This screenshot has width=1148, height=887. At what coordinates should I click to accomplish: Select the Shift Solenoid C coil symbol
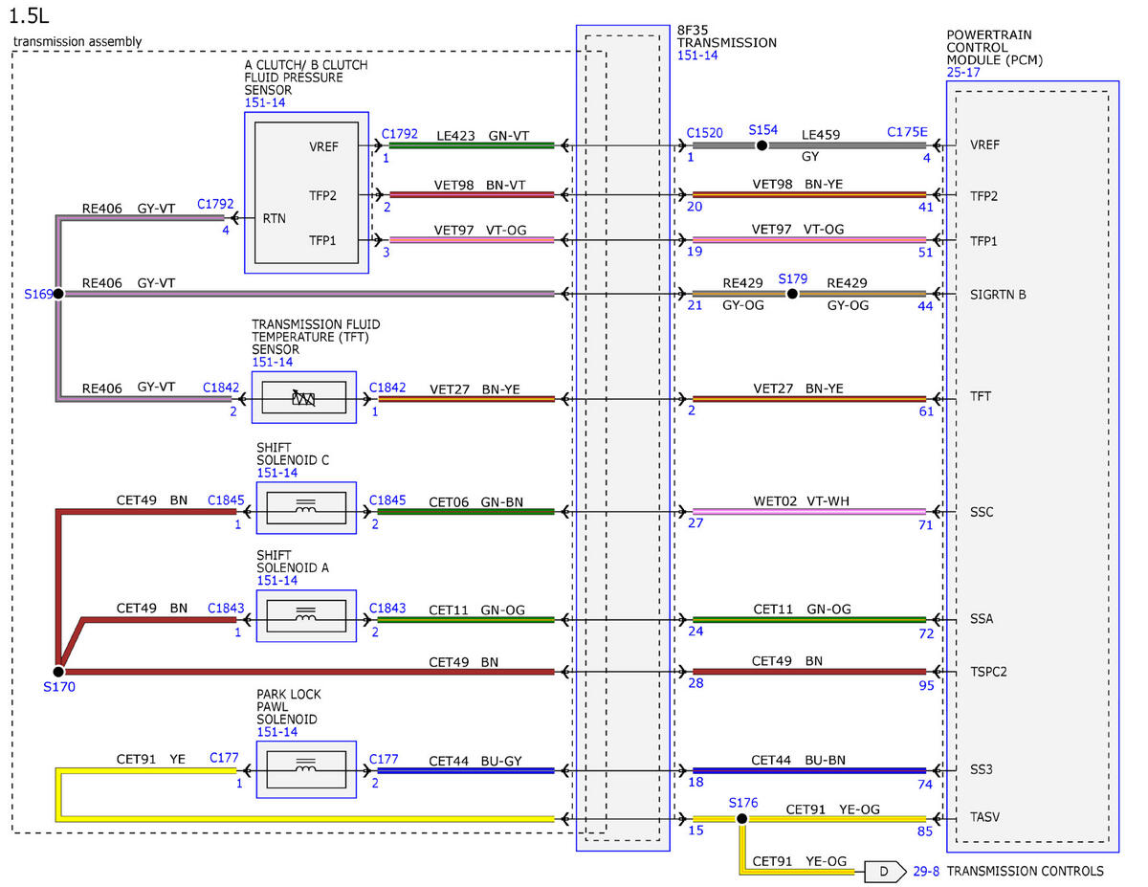click(305, 508)
